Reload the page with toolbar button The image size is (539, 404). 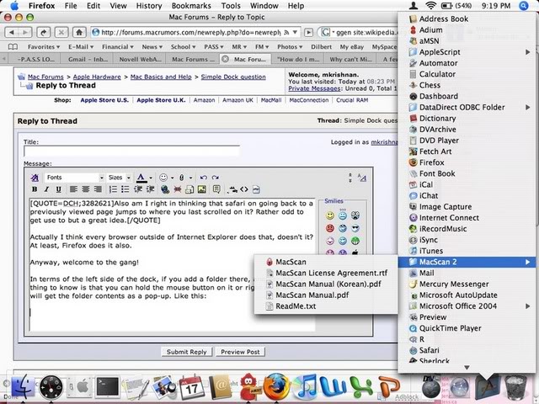[43, 32]
